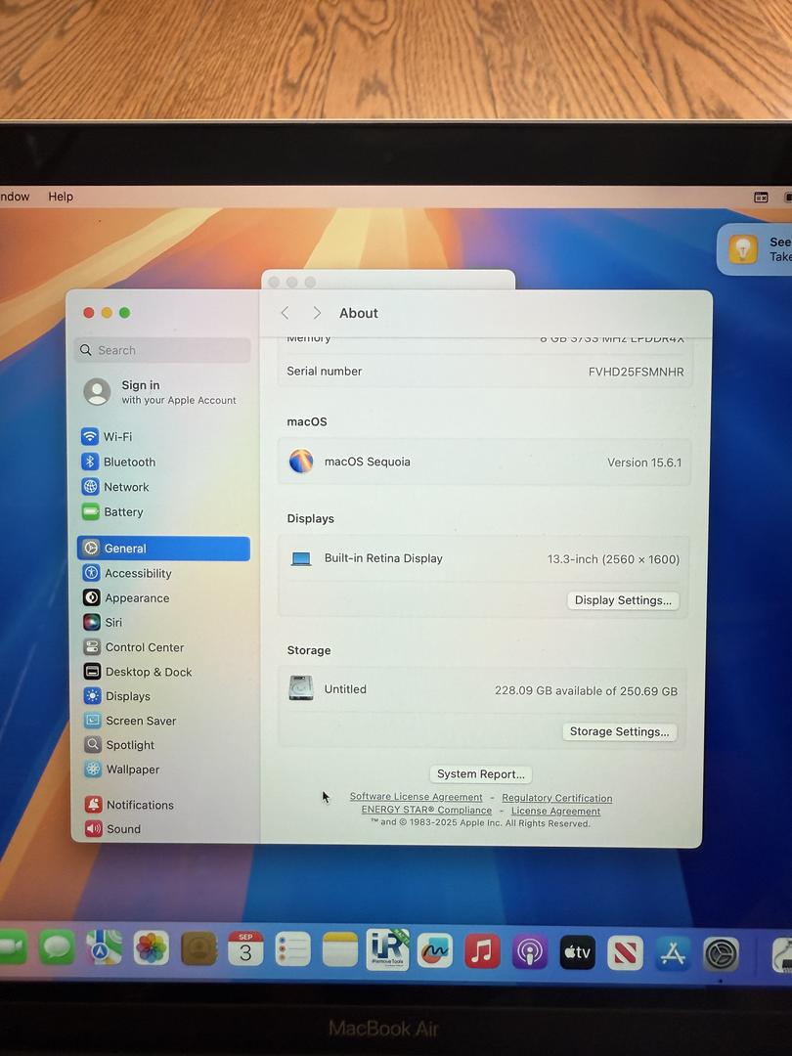Open Podcasts from the Dock
This screenshot has width=792, height=1056.
tap(530, 952)
